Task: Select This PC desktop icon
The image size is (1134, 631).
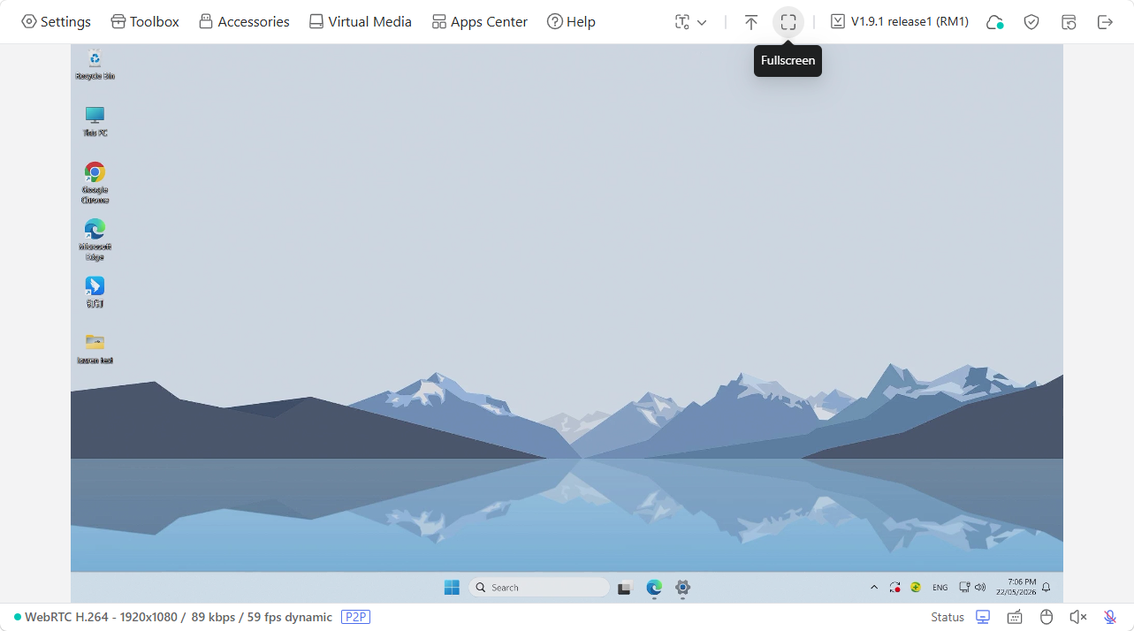Action: (95, 122)
